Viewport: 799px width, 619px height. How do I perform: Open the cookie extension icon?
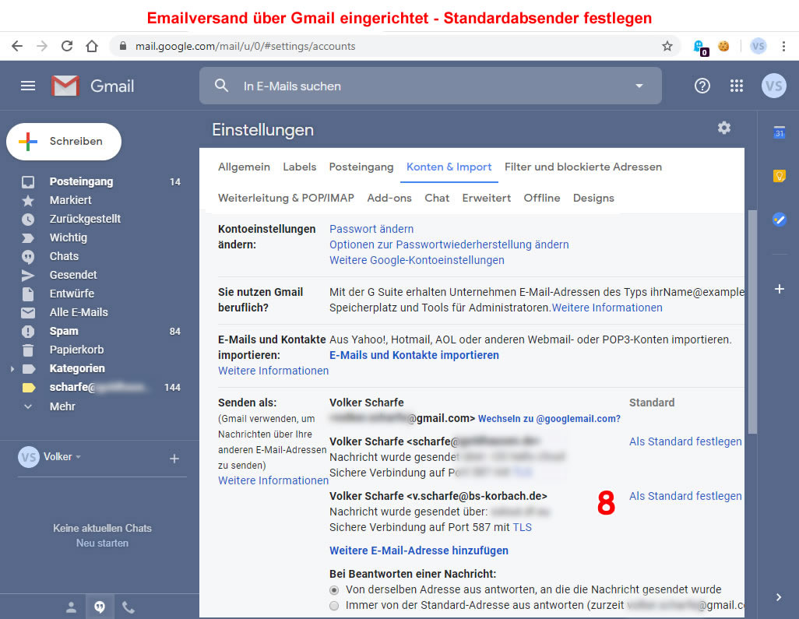click(723, 47)
